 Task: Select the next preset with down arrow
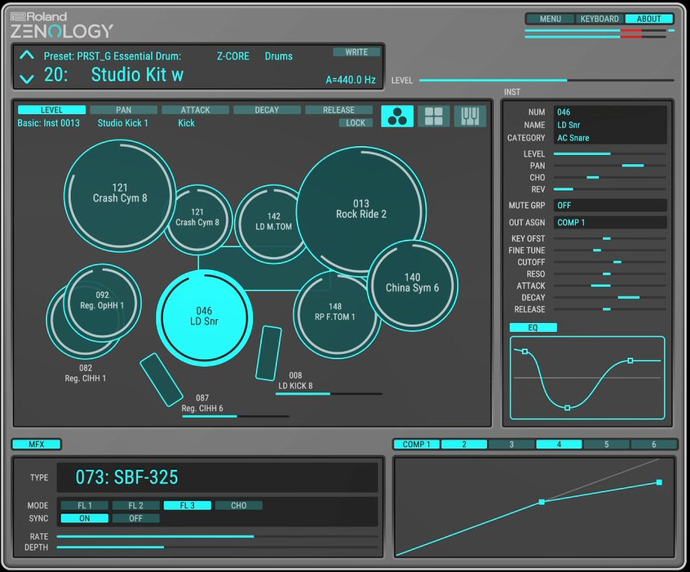pyautogui.click(x=27, y=79)
